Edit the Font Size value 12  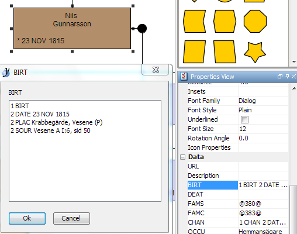pyautogui.click(x=263, y=129)
